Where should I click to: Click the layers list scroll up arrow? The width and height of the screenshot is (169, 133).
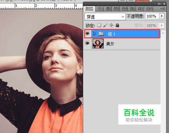click(x=163, y=33)
